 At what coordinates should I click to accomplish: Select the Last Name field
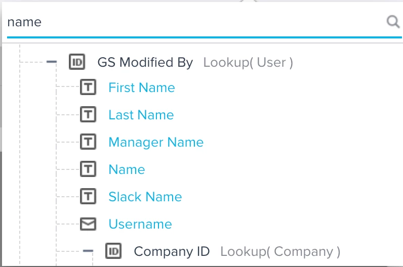tap(141, 115)
